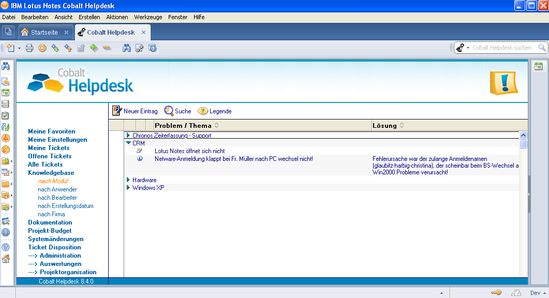The width and height of the screenshot is (549, 298).
Task: Click in the Cobalt Helpdesk suchen field
Action: [x=502, y=48]
